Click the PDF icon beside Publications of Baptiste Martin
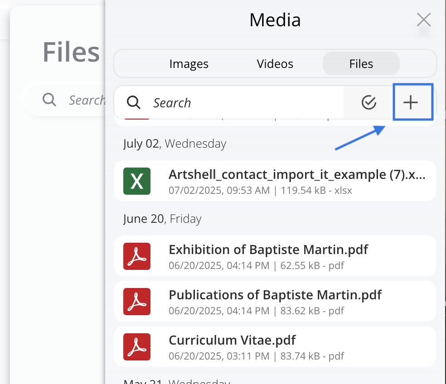446x384 pixels. coord(137,302)
